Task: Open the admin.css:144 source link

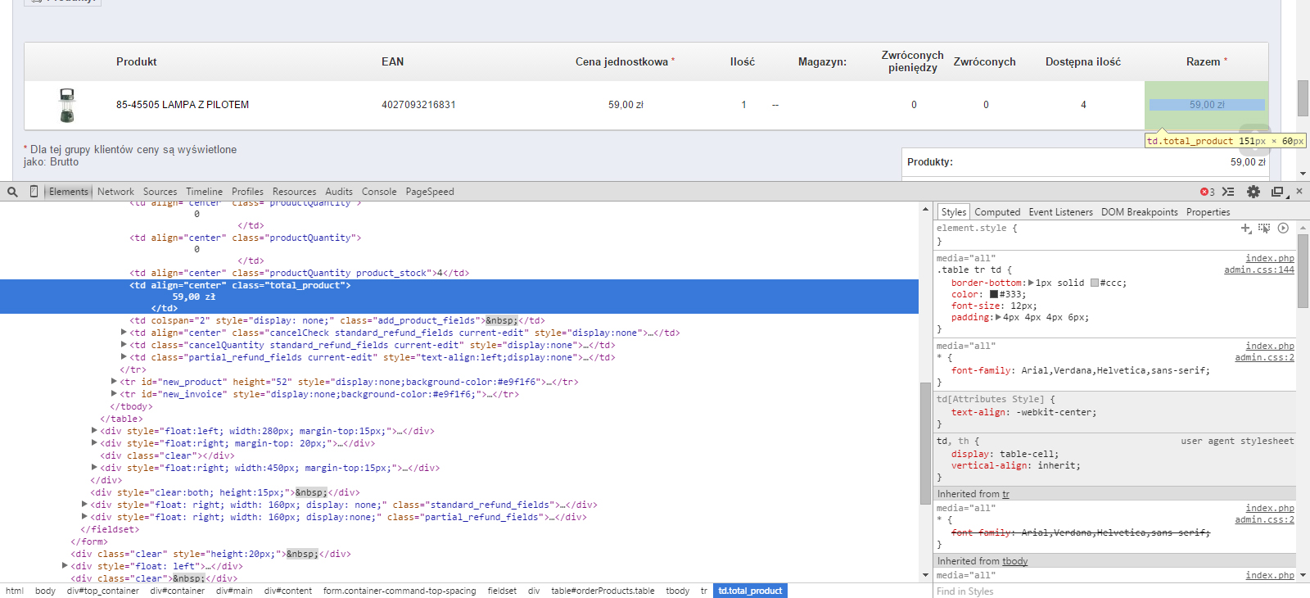Action: pos(1258,270)
